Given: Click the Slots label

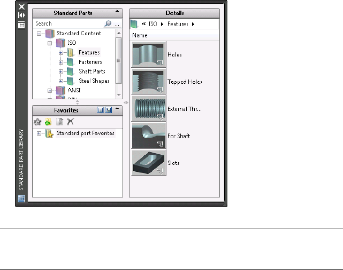Looking at the screenshot, I should coord(173,163).
